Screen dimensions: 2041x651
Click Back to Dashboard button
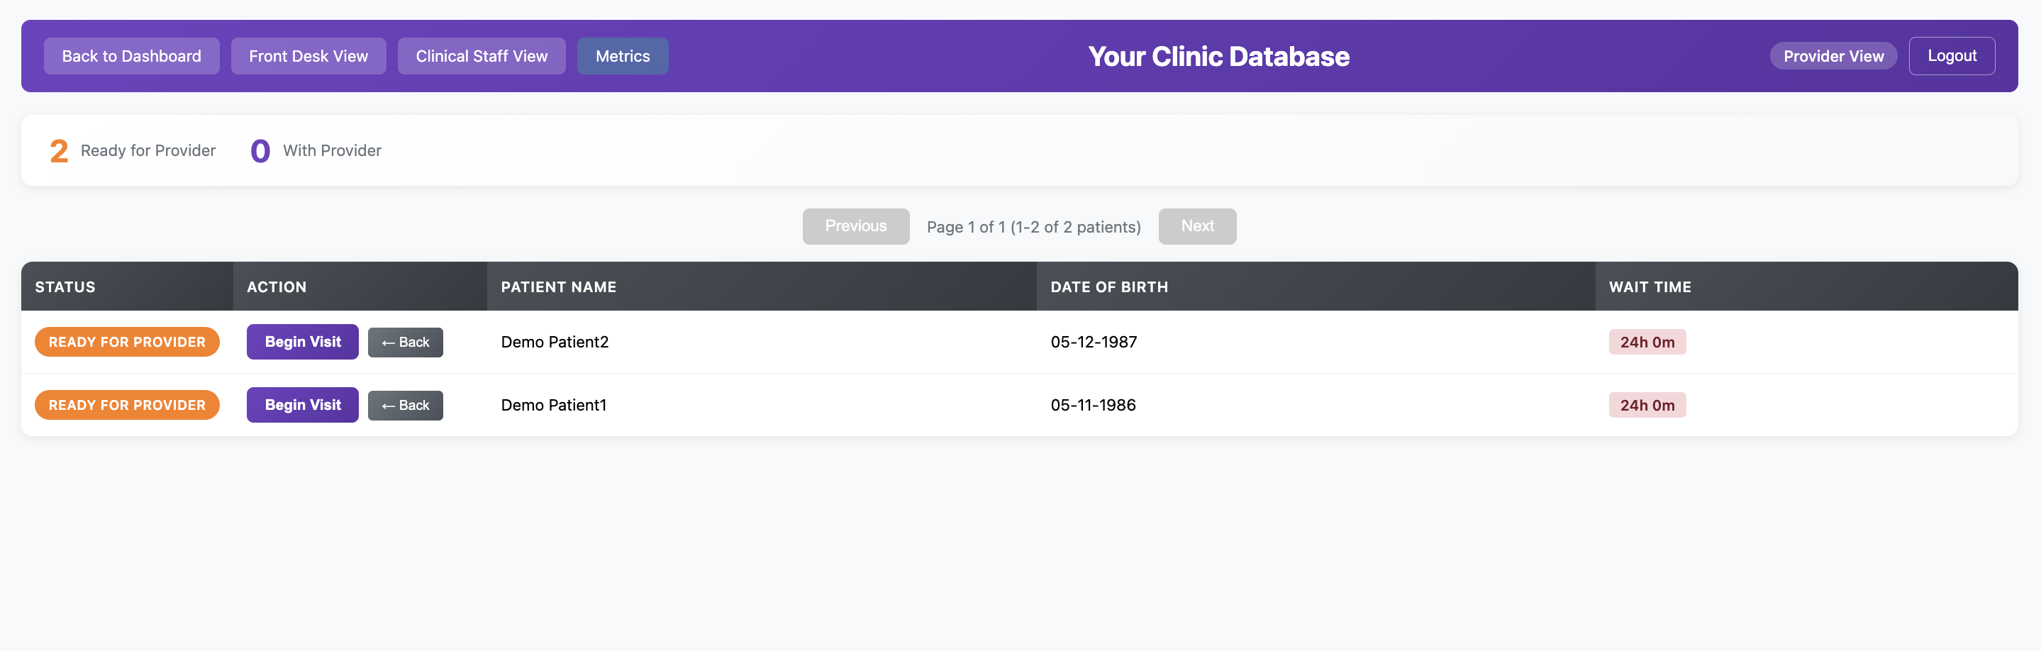(131, 55)
